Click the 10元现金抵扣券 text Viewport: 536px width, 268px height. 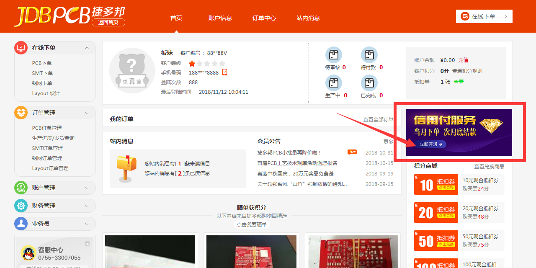click(x=481, y=180)
